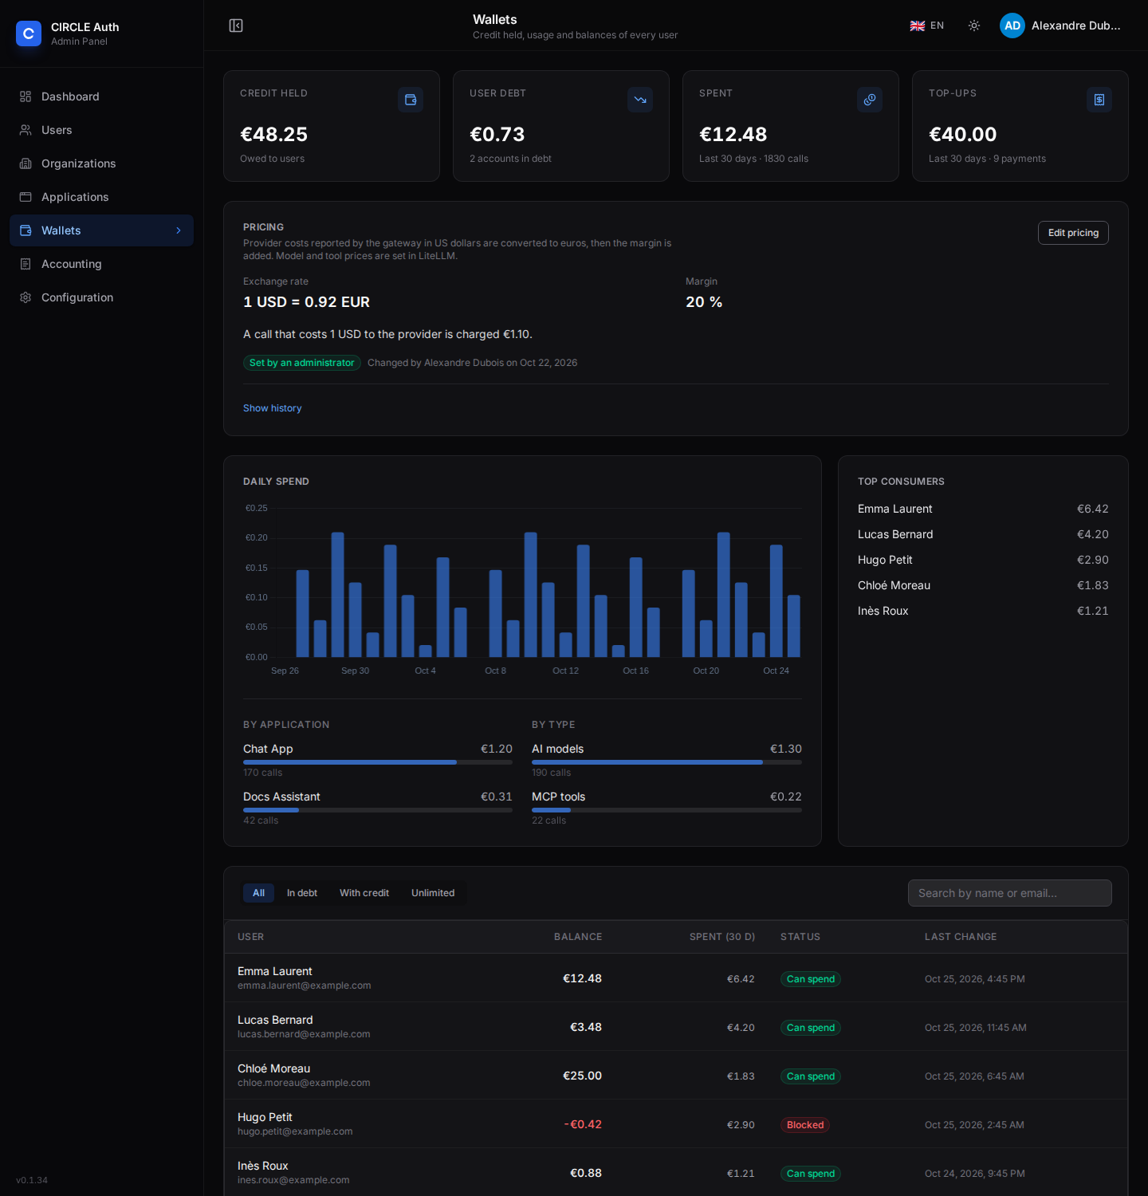Click the Docs Assistant progress bar
The height and width of the screenshot is (1196, 1148).
[378, 810]
